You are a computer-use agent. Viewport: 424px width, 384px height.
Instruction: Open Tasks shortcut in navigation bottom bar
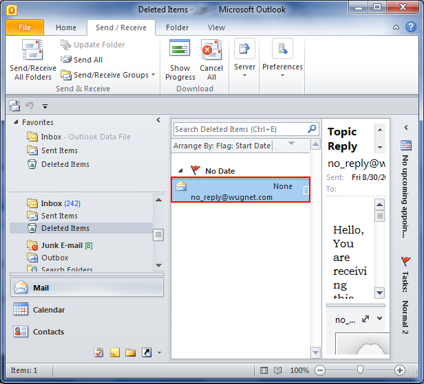point(99,352)
